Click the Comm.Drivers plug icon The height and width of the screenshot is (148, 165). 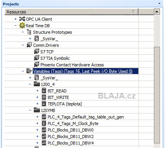coord(29,45)
